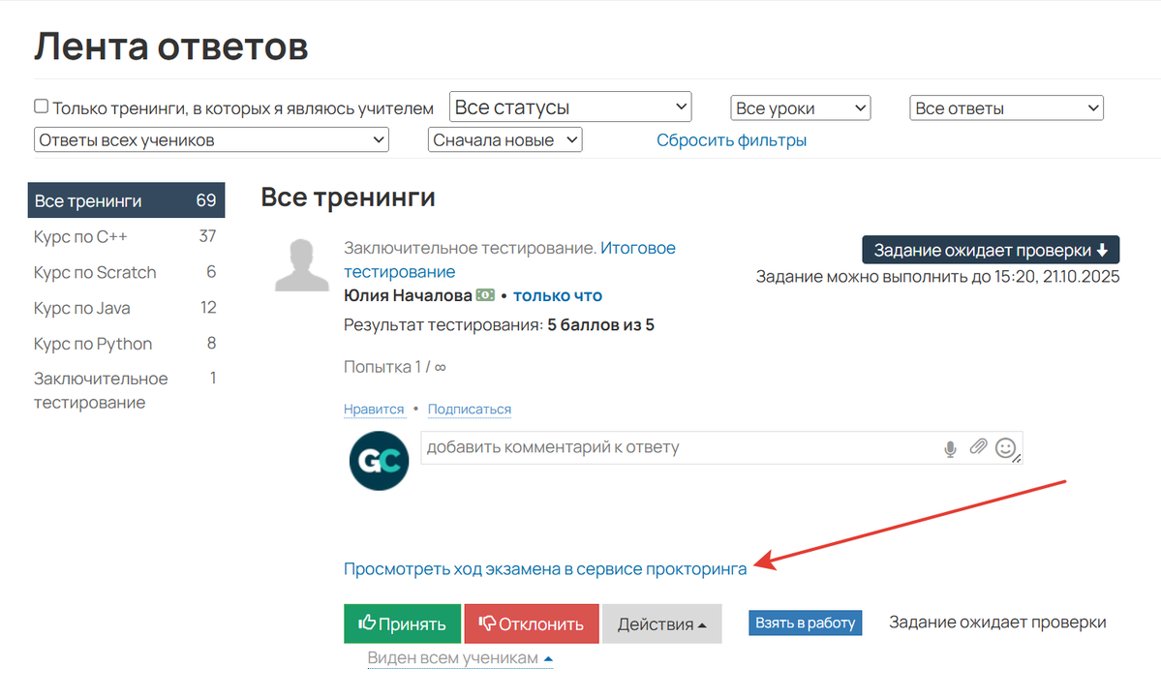Open the Все уроки dropdown
Screen dimensions: 1161x699
coord(800,107)
